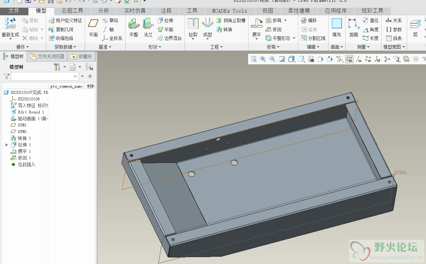
Task: Expand the 拉伸 1 feature in model tree
Action: [x=7, y=145]
